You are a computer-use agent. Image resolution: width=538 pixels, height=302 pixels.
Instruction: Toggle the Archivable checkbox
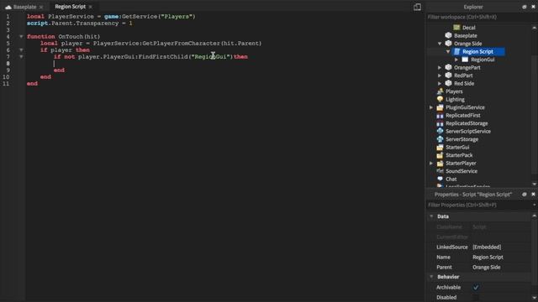point(476,287)
